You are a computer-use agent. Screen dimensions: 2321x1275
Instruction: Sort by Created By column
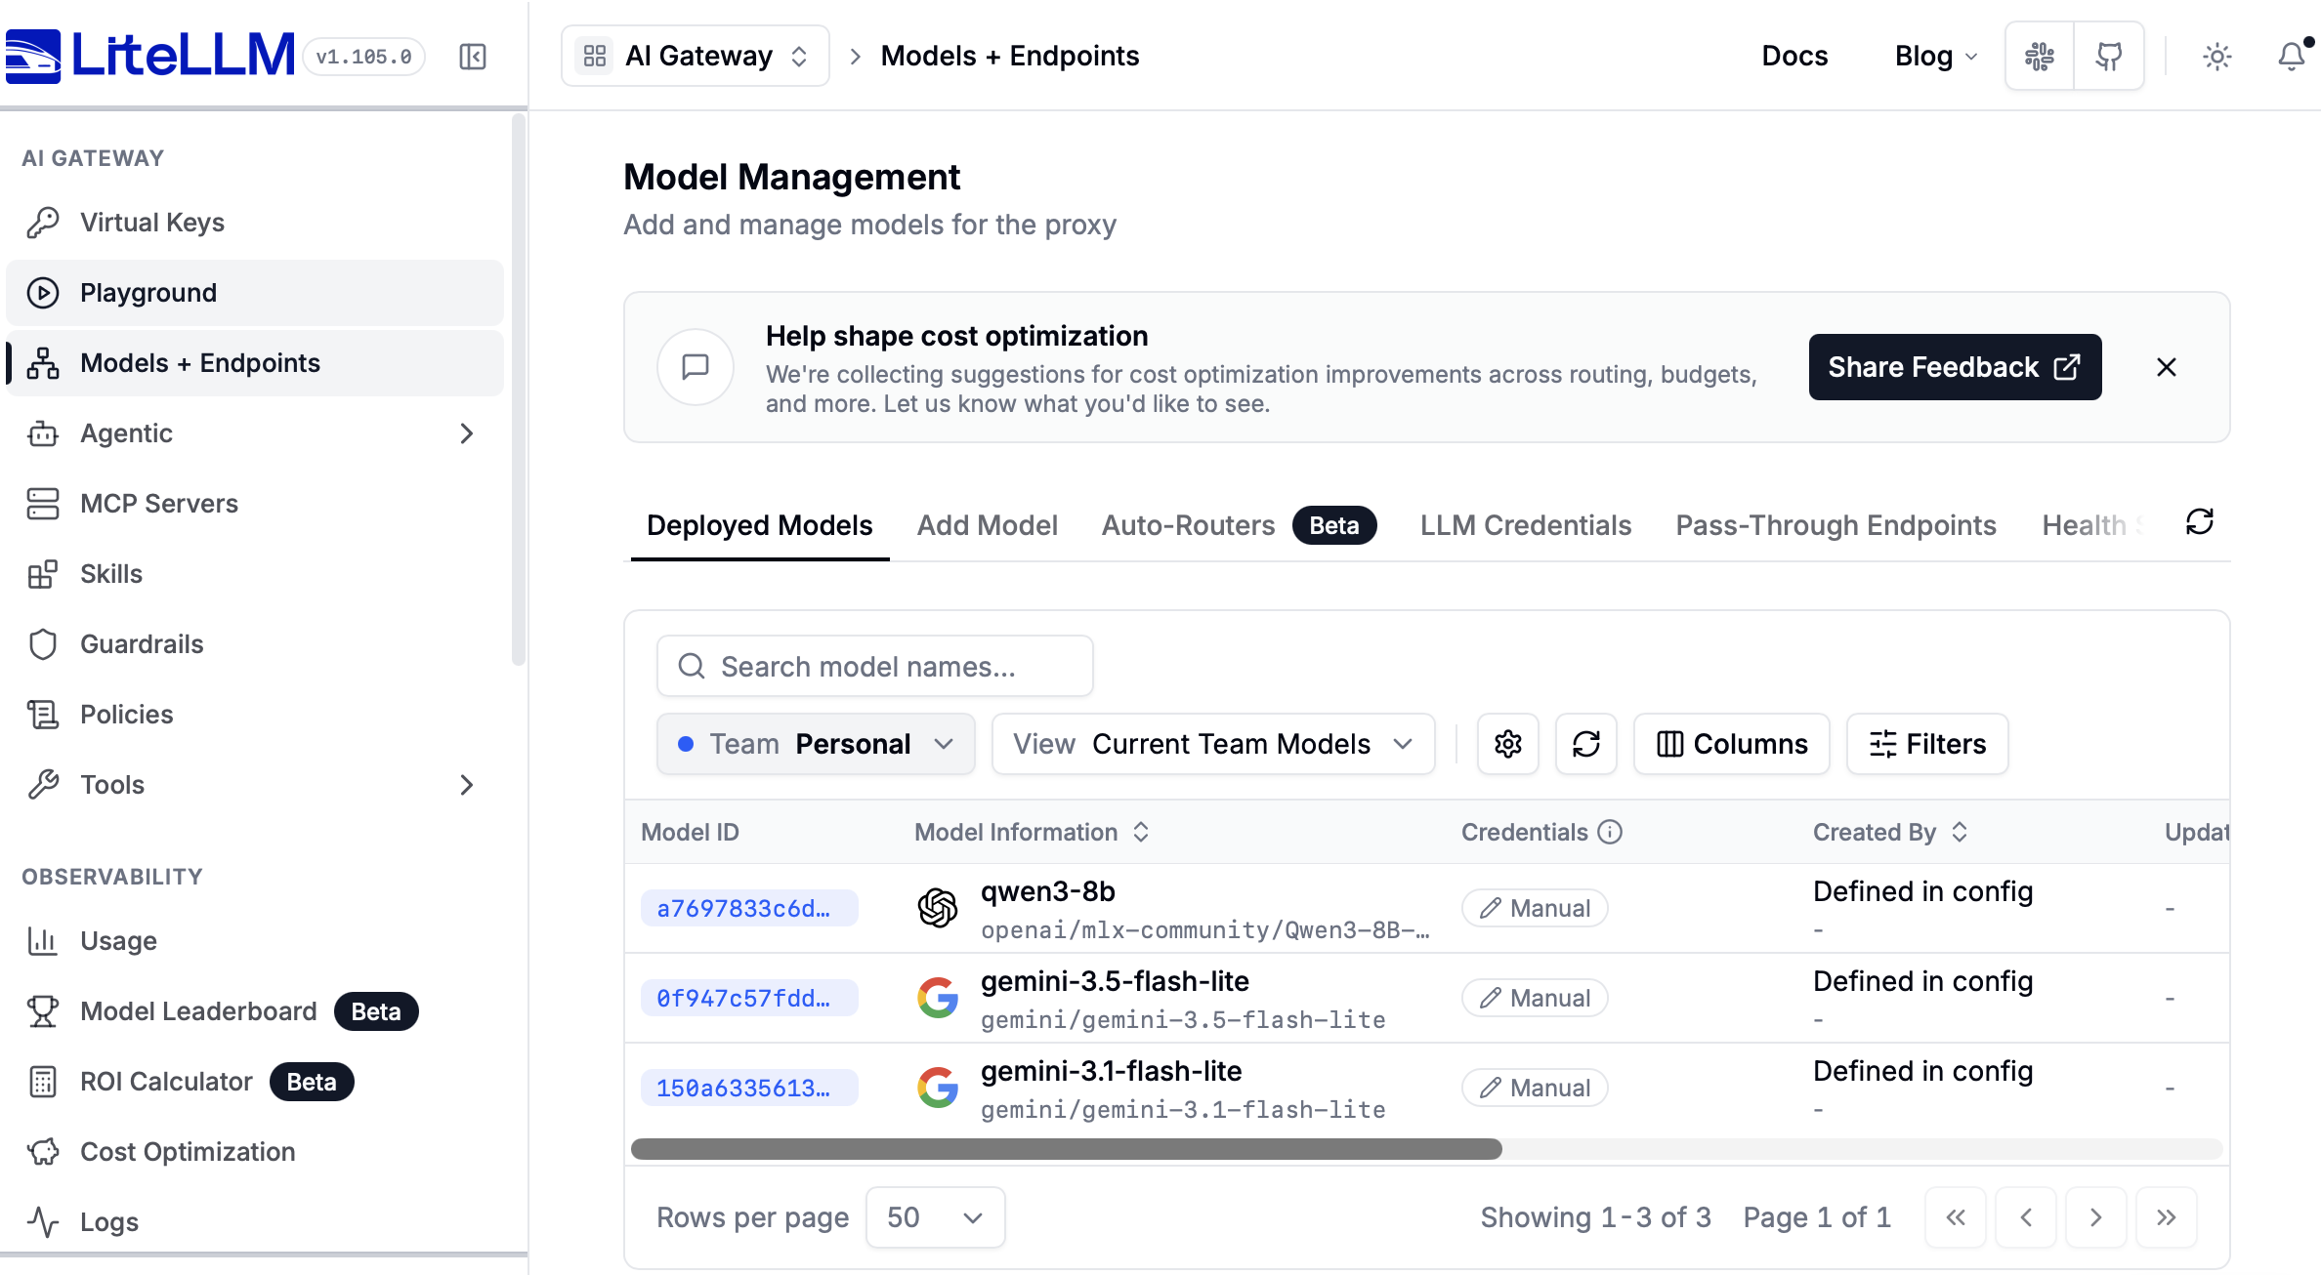click(1889, 832)
